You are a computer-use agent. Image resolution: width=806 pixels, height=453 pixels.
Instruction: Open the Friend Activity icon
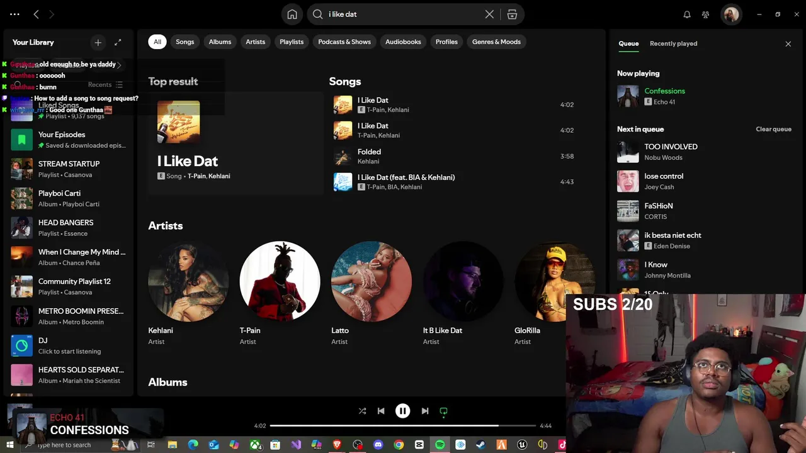coord(705,14)
